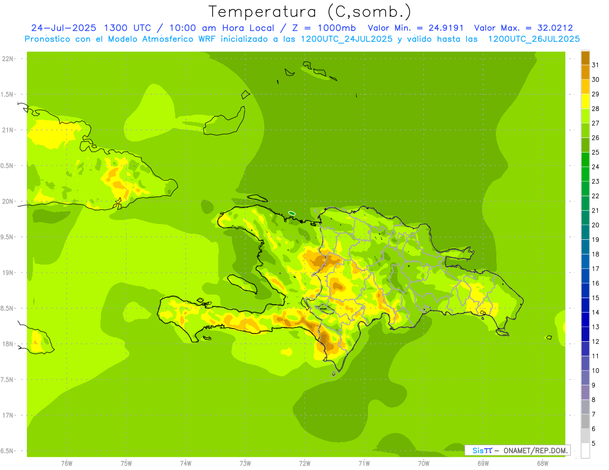Screen dimensions: 609x470
Task: Click the "74W" longitude label
Action: pyautogui.click(x=185, y=463)
